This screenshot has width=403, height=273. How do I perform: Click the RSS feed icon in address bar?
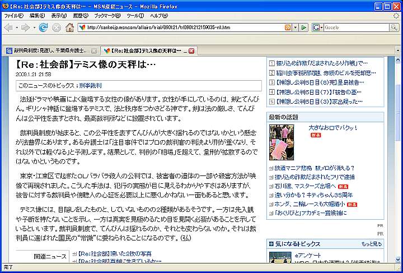tap(288, 27)
